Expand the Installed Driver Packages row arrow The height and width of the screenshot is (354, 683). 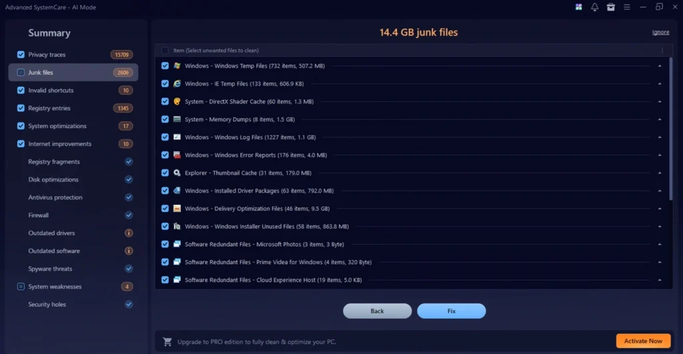click(660, 191)
